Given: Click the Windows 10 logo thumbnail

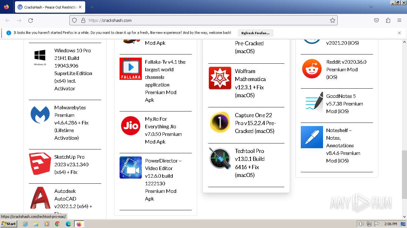Looking at the screenshot, I should click(40, 58).
